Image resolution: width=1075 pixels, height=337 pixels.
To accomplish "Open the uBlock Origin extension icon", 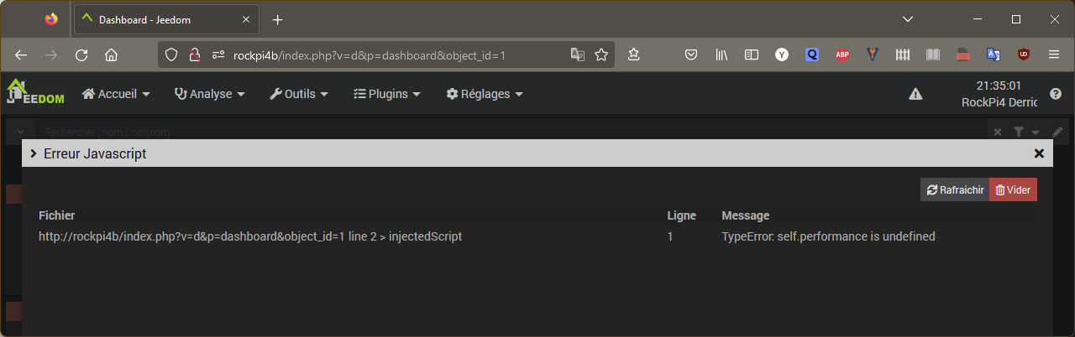I will (1023, 54).
